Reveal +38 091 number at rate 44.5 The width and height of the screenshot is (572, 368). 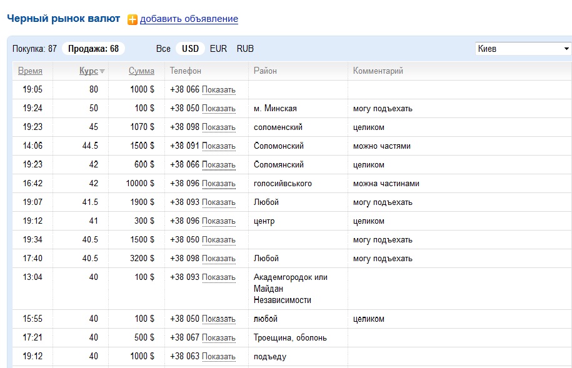219,146
